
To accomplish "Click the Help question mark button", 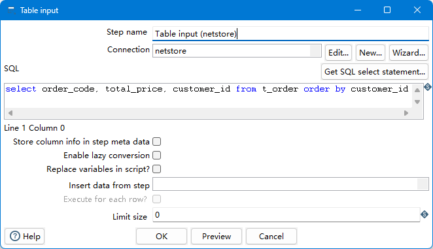I will [25, 237].
